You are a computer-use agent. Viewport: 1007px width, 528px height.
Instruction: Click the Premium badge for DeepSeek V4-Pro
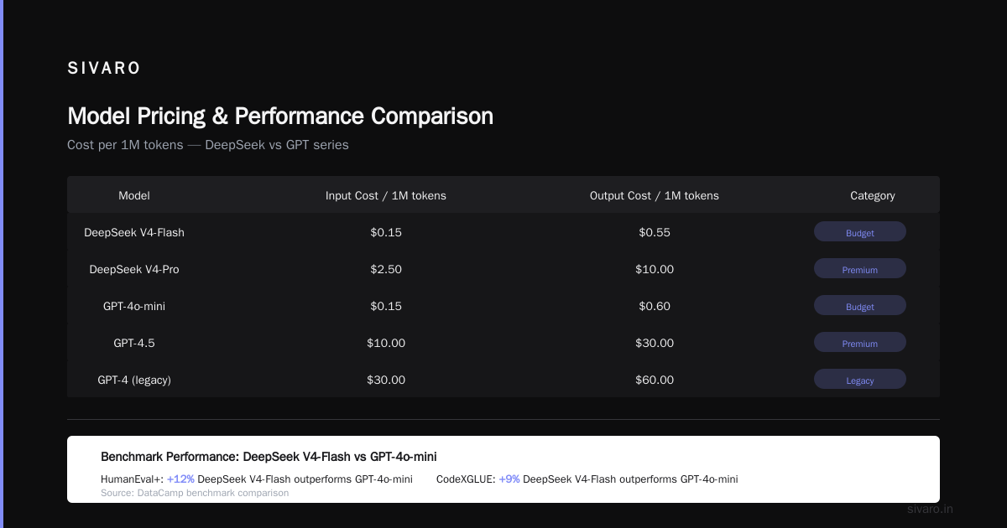coord(860,269)
